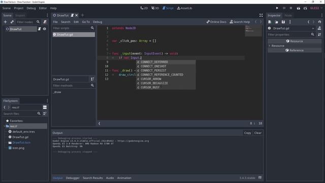
Task: Click the search icon beside Filter nodes
Action: (38, 22)
